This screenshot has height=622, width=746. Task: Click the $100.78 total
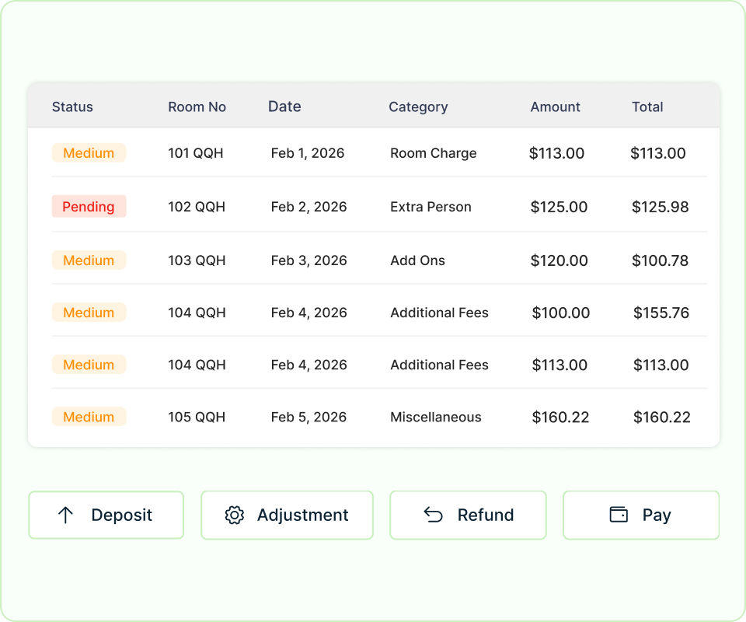pyautogui.click(x=660, y=260)
